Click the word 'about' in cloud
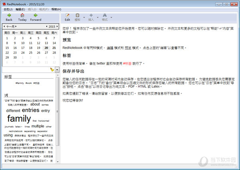 (x=35, y=104)
